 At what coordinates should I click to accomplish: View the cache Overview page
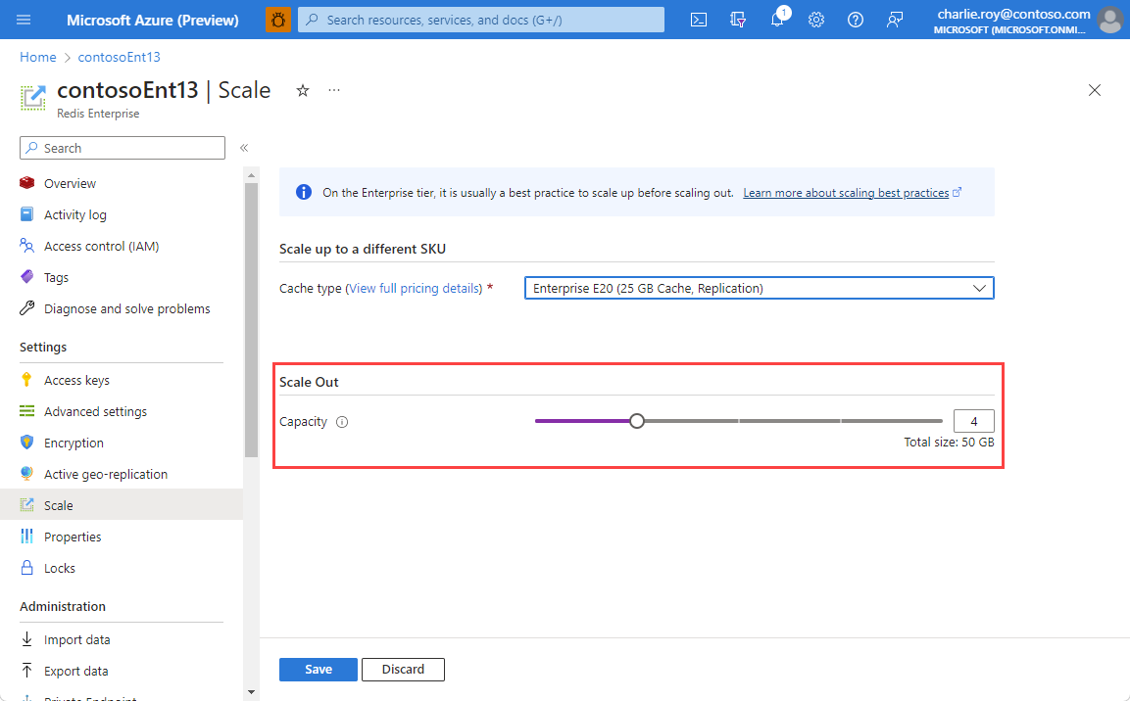pyautogui.click(x=70, y=182)
